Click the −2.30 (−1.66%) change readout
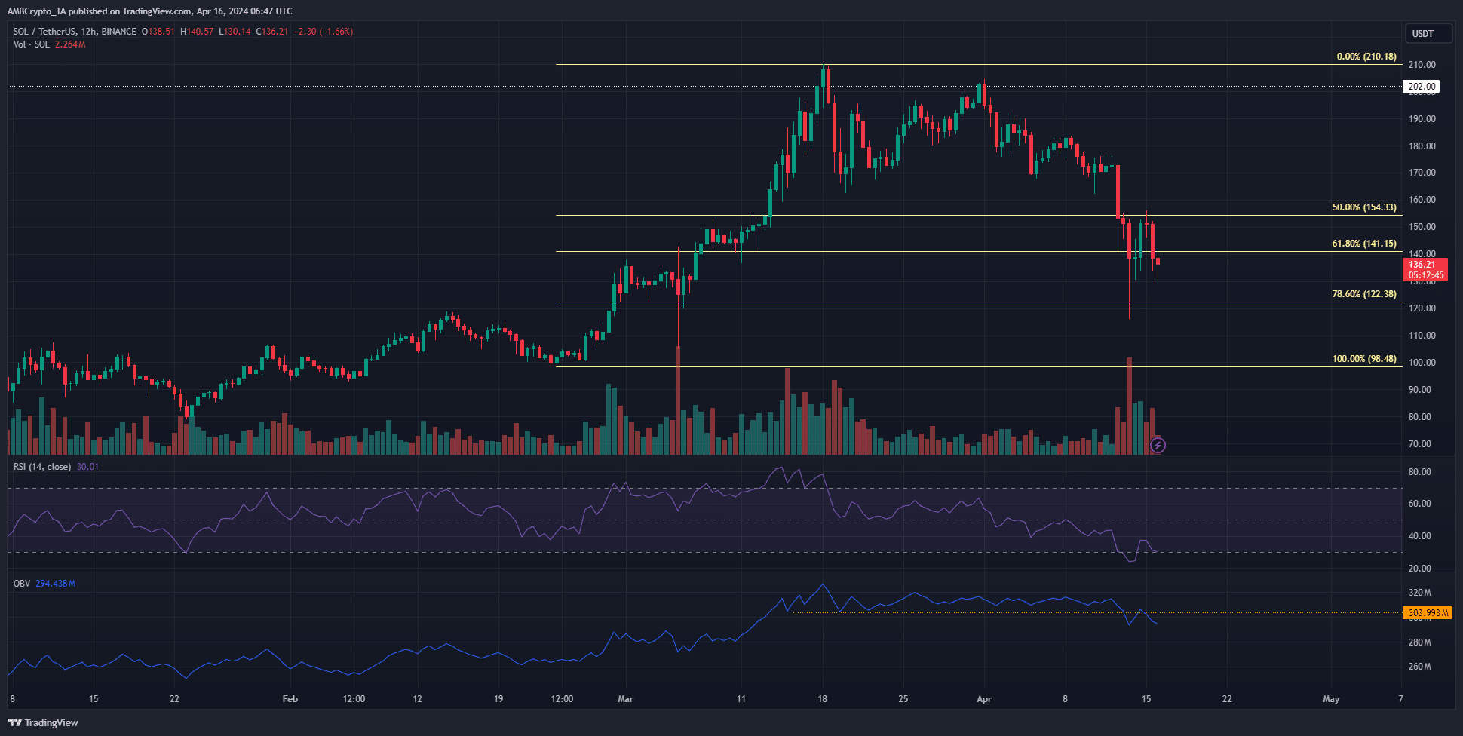The height and width of the screenshot is (736, 1463). click(324, 32)
